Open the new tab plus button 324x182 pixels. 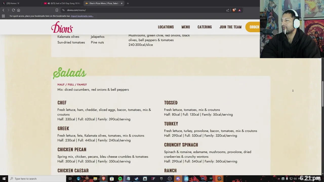(128, 3)
